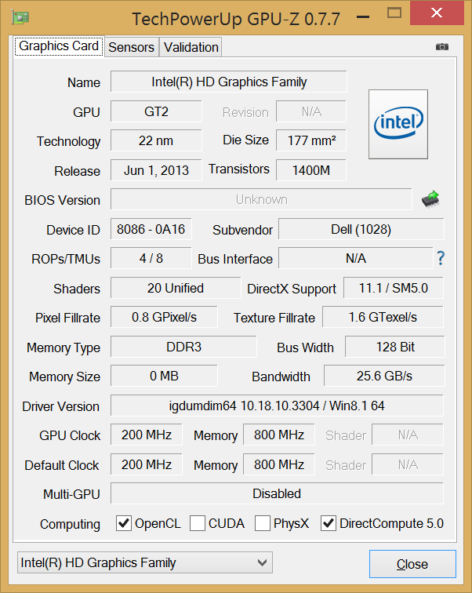Switch to the Graphics Card tab
472x593 pixels.
[x=59, y=46]
